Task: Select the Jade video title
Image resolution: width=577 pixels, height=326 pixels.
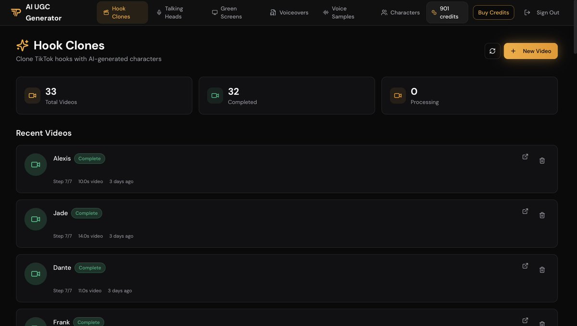Action: pyautogui.click(x=61, y=213)
